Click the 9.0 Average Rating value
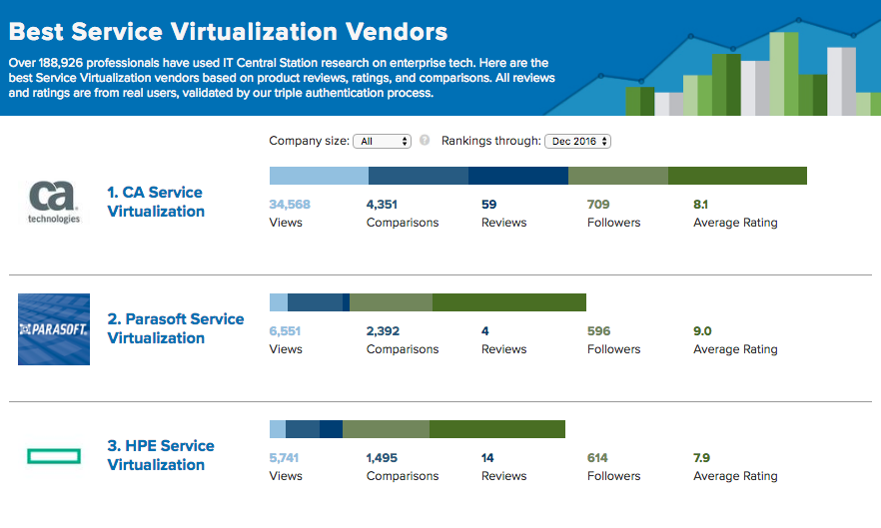 (x=702, y=331)
